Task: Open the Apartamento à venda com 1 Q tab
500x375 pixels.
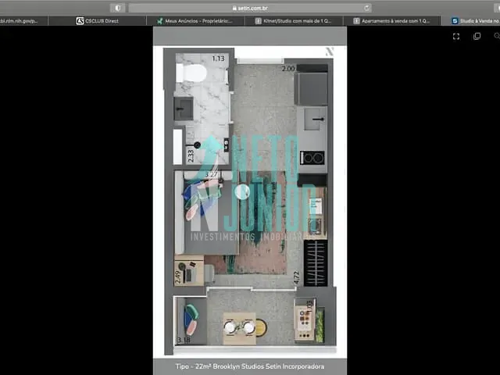Action: 392,21
